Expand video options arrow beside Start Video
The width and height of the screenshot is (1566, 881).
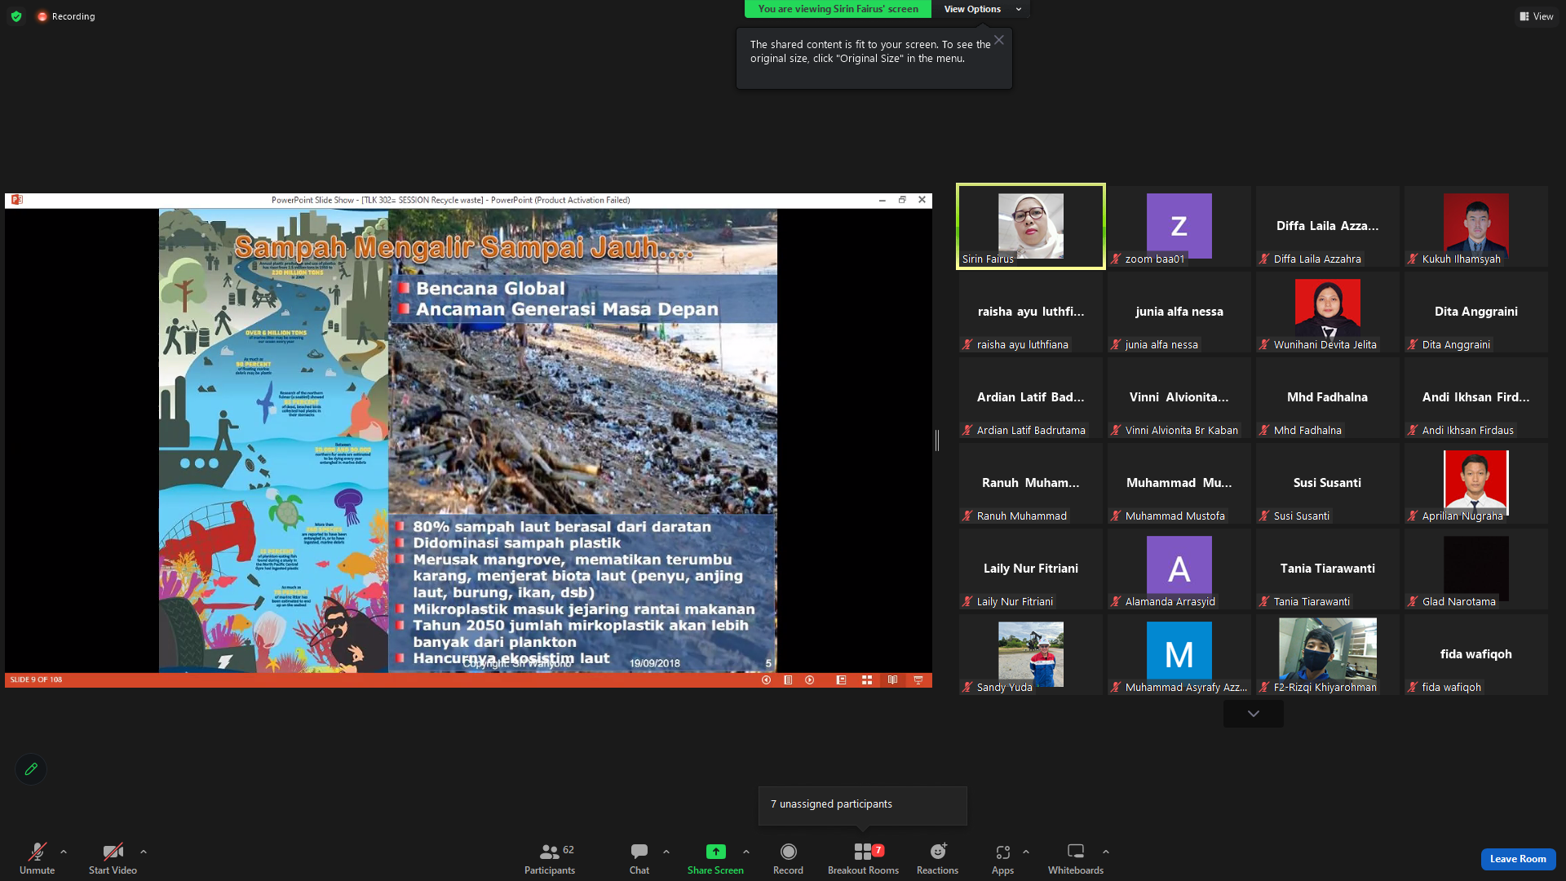pyautogui.click(x=144, y=852)
